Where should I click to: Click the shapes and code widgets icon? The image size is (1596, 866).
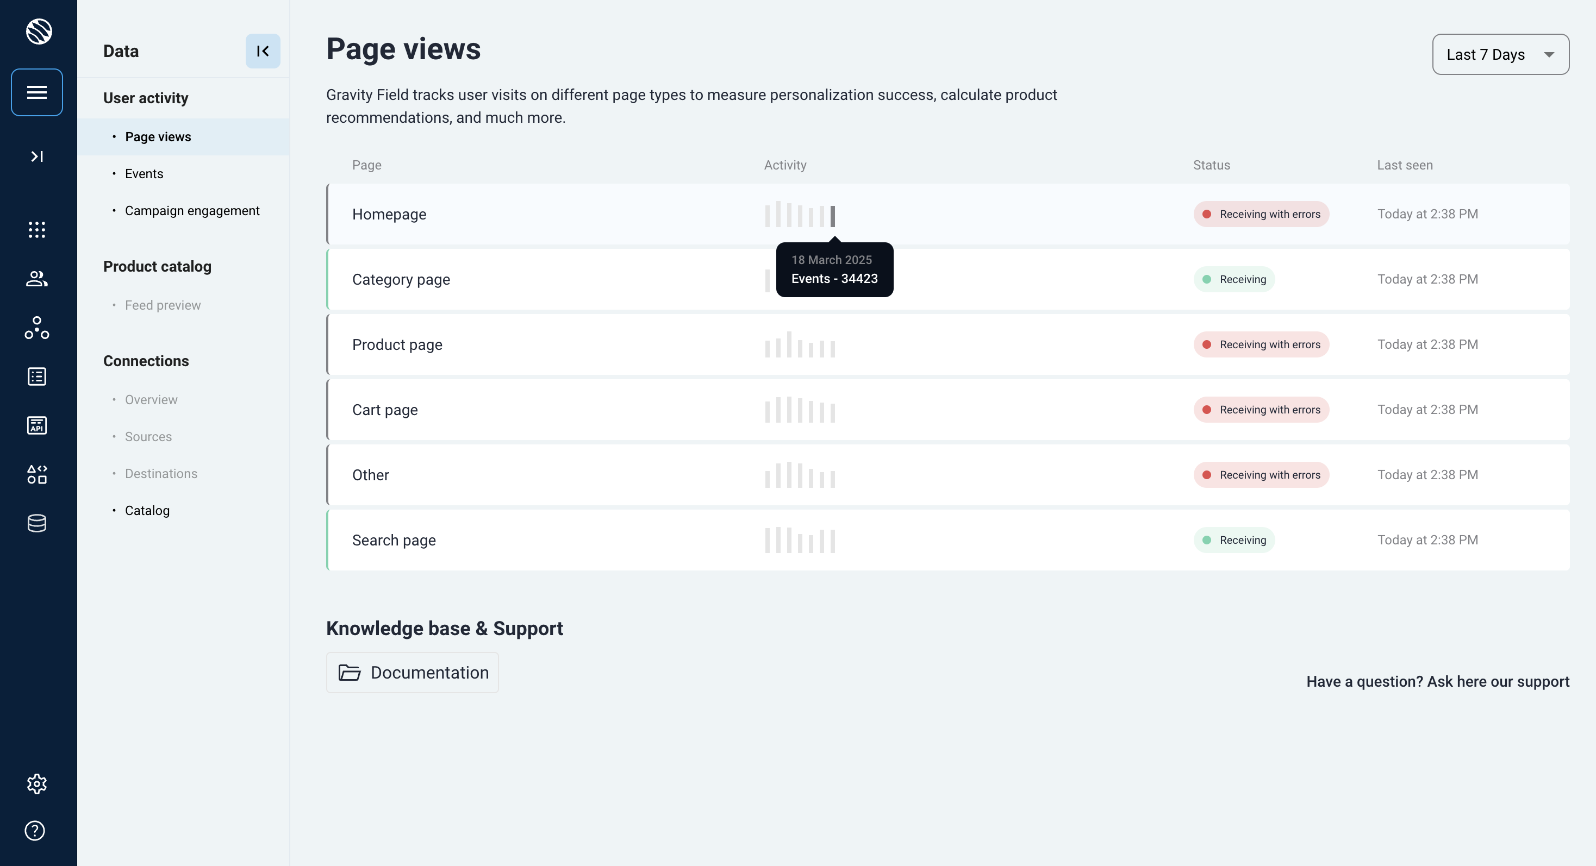pos(36,474)
